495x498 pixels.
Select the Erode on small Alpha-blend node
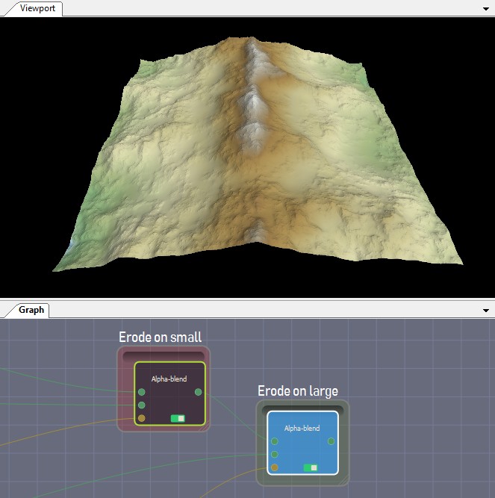click(x=170, y=393)
